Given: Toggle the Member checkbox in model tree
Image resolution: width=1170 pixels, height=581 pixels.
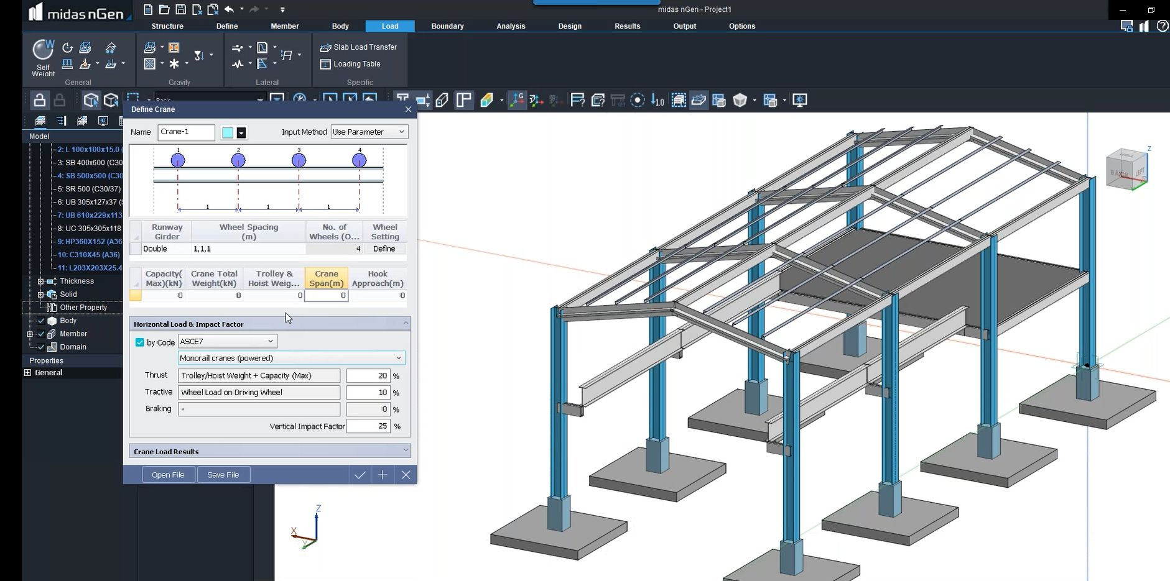Looking at the screenshot, I should tap(41, 334).
